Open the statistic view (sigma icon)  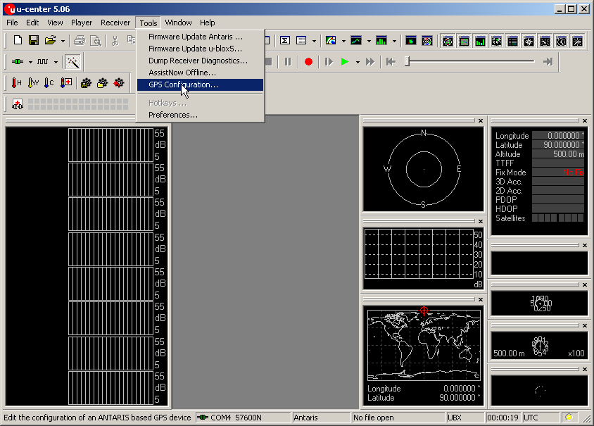pyautogui.click(x=285, y=40)
